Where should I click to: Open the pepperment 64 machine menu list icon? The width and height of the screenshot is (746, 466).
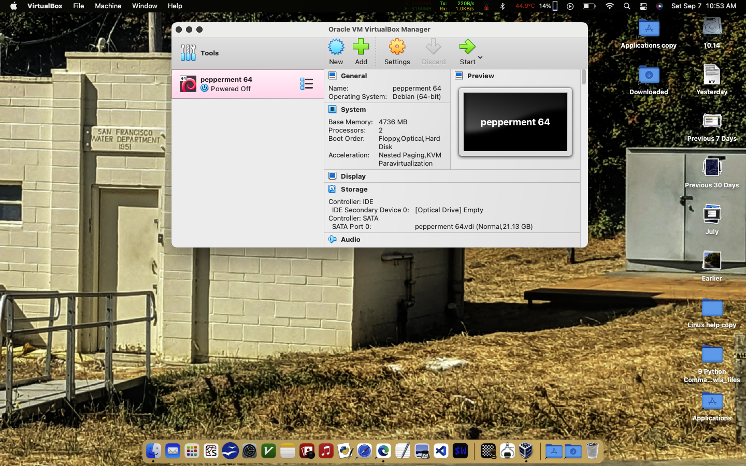tap(307, 84)
